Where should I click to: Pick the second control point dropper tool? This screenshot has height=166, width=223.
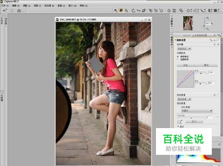click(156, 11)
